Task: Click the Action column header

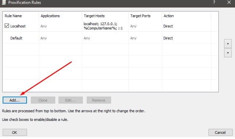Action: (x=186, y=16)
